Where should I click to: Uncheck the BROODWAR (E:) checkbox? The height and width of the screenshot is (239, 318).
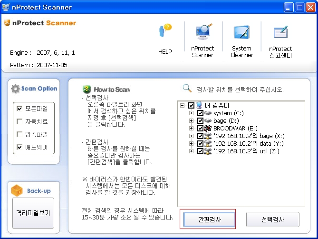[x=200, y=128]
